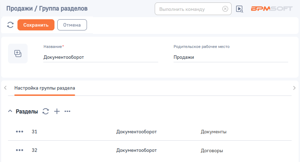Collapse the Разделы detail
Viewport: 300px width, 162px height.
(10, 111)
